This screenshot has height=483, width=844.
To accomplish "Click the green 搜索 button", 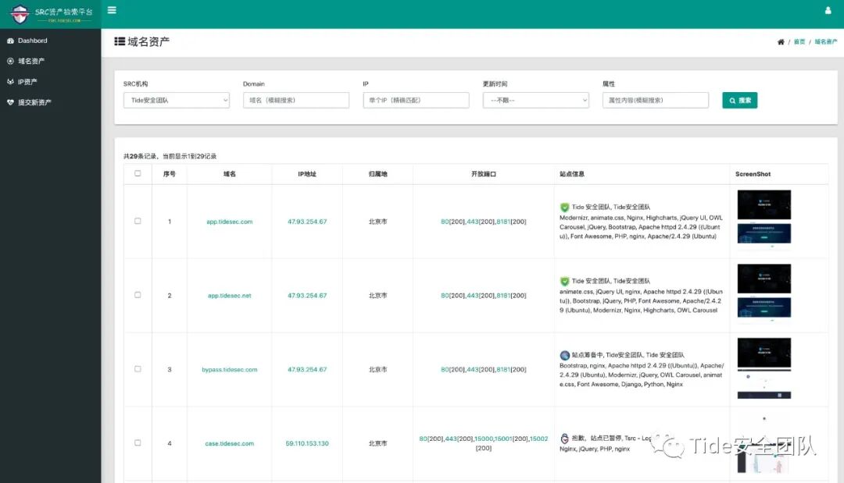I will [739, 101].
